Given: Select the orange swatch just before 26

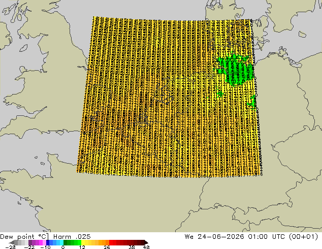Looking at the screenshot, I should 107,242.
